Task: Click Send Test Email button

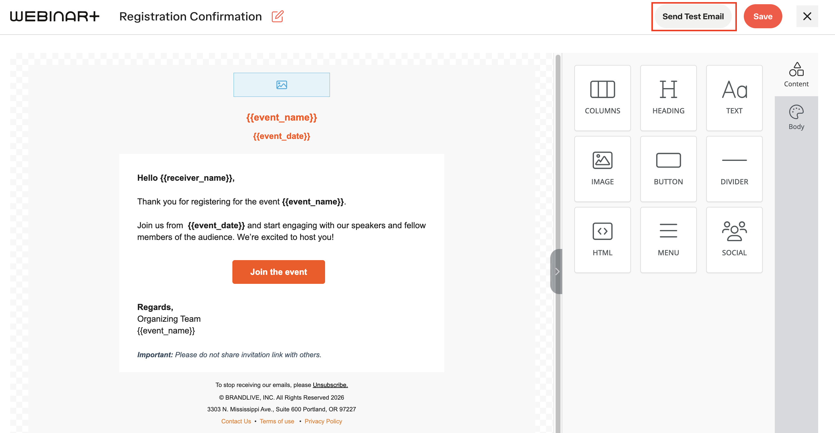Action: [x=693, y=16]
